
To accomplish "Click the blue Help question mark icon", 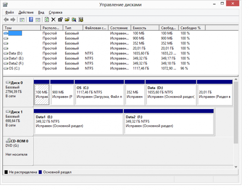I will pyautogui.click(x=31, y=20).
